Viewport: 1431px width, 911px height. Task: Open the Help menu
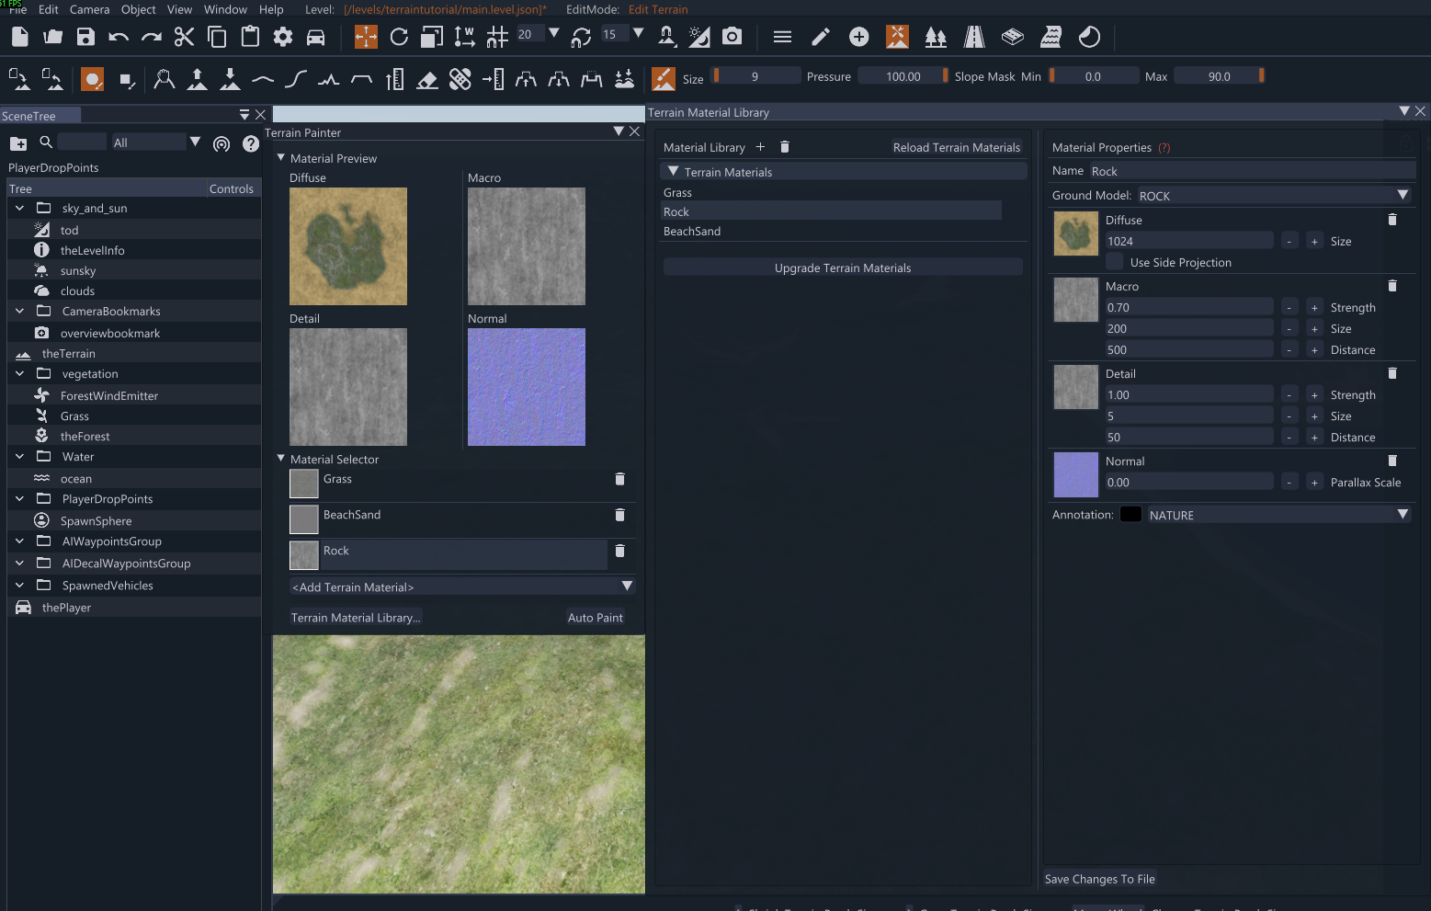tap(271, 9)
